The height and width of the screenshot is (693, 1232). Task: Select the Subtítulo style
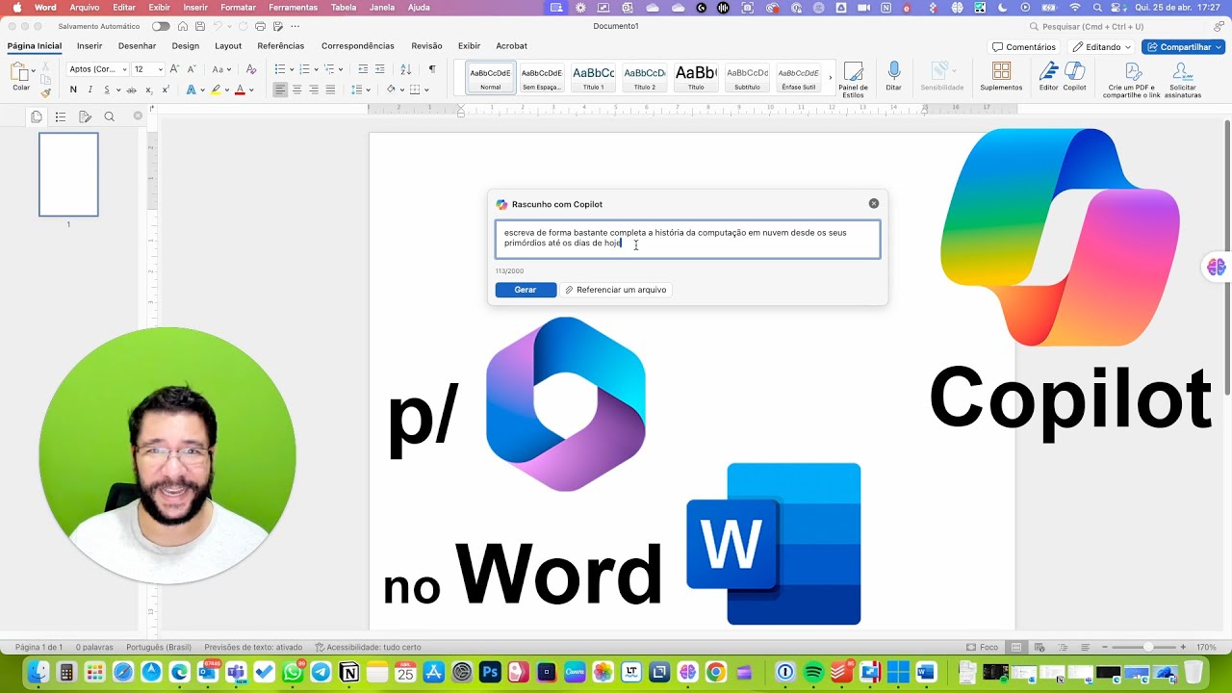pyautogui.click(x=747, y=77)
